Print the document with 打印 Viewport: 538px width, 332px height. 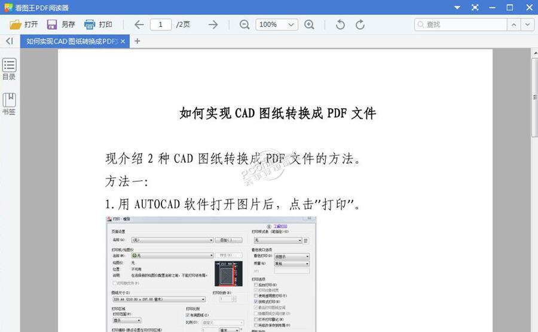tap(98, 24)
